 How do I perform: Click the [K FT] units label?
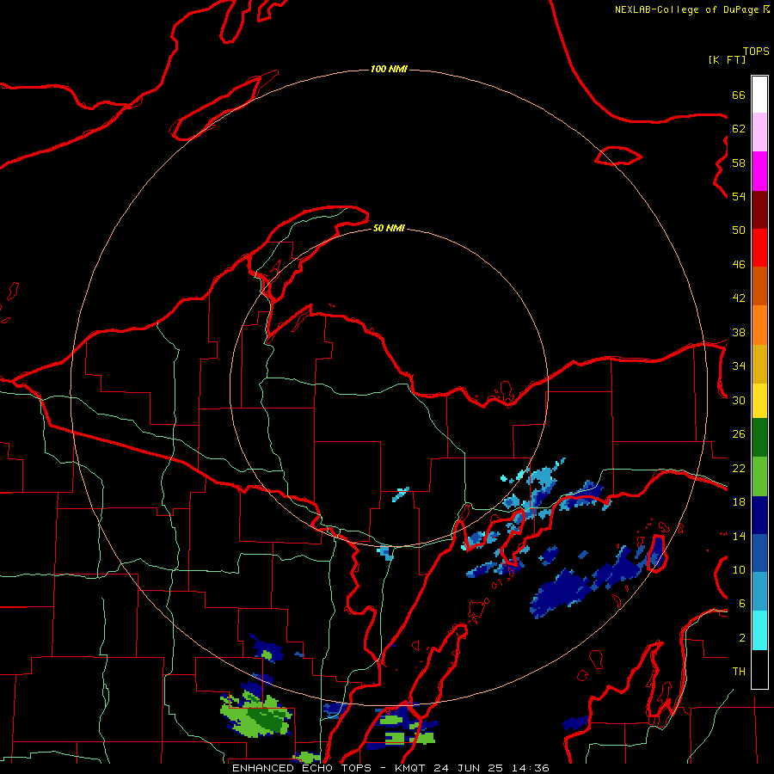[x=727, y=59]
